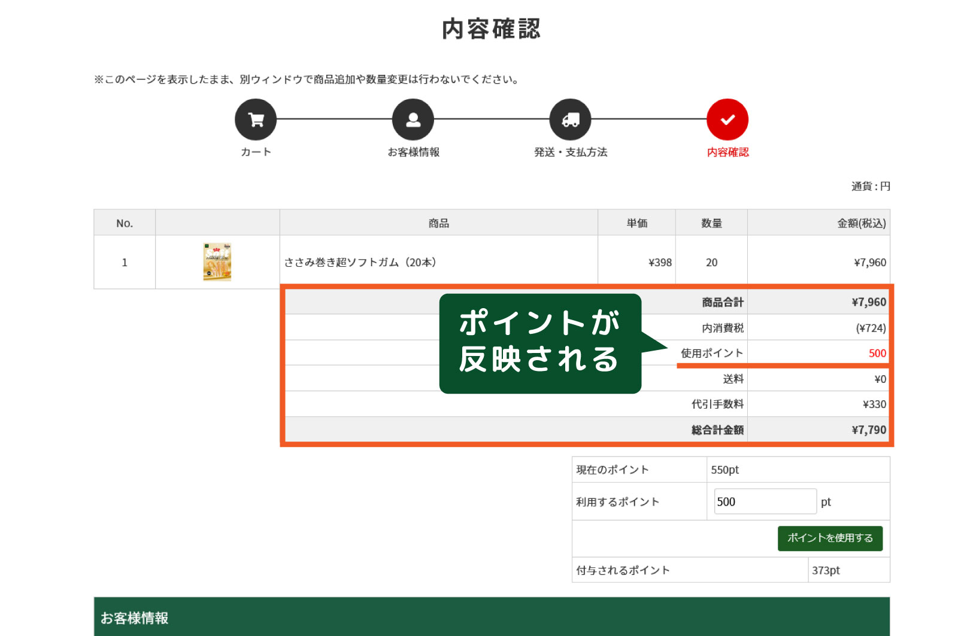Click the 送料 value ¥0
Screen dimensions: 958x636
(x=880, y=379)
